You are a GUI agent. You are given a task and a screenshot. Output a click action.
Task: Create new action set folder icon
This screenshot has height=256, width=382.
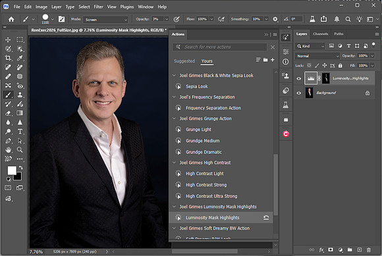(265, 60)
